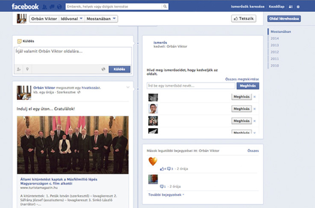Click the write something composer box

pyautogui.click(x=73, y=56)
